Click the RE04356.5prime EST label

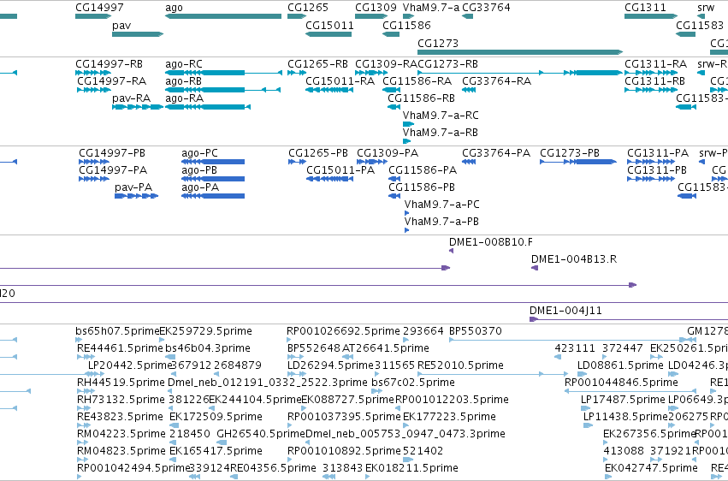(x=274, y=468)
